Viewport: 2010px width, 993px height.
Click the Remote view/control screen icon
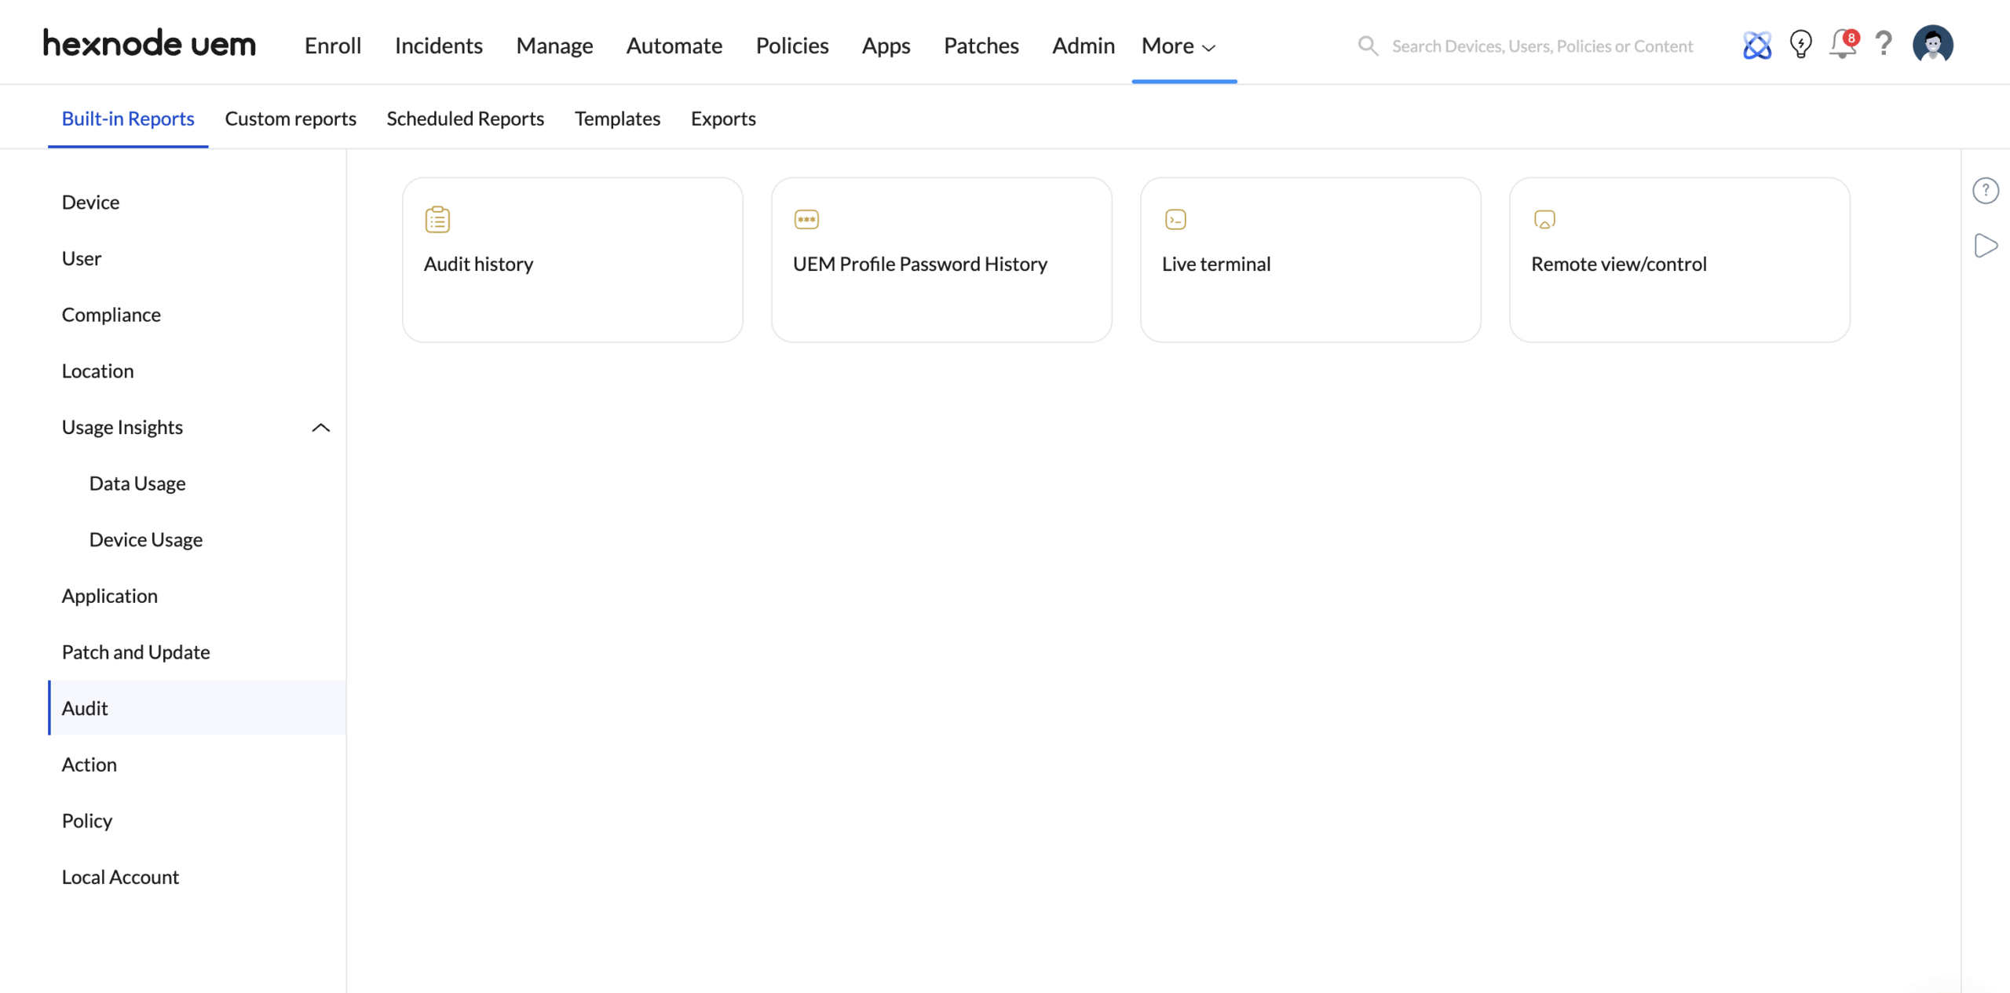pyautogui.click(x=1544, y=219)
